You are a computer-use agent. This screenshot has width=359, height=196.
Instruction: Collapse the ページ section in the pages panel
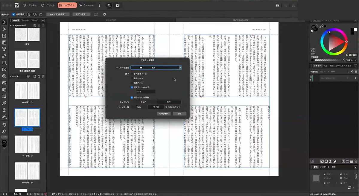point(11,77)
